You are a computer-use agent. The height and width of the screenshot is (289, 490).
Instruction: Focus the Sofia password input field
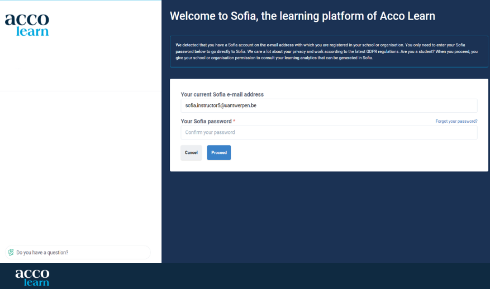(x=329, y=132)
